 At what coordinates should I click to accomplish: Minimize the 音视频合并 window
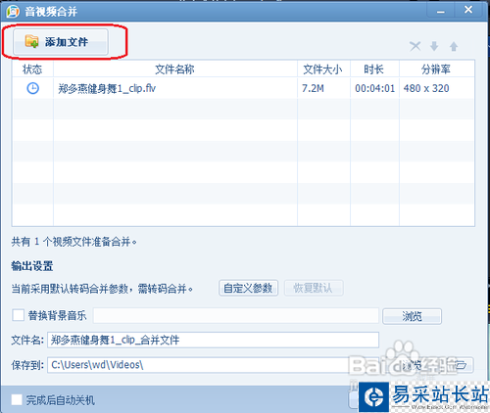441,11
